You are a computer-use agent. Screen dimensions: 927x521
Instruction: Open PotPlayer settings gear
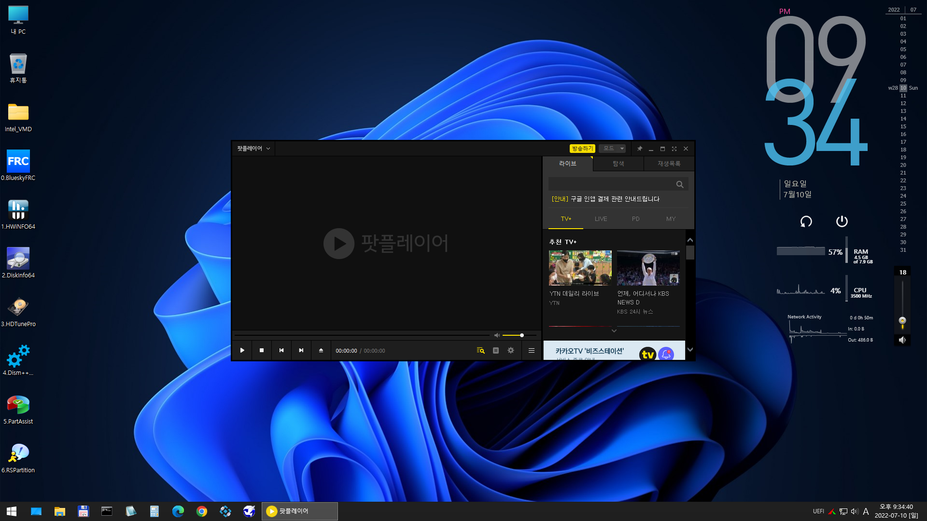click(x=511, y=351)
